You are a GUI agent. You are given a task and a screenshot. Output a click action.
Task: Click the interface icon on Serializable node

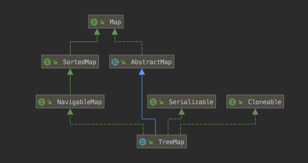(153, 102)
